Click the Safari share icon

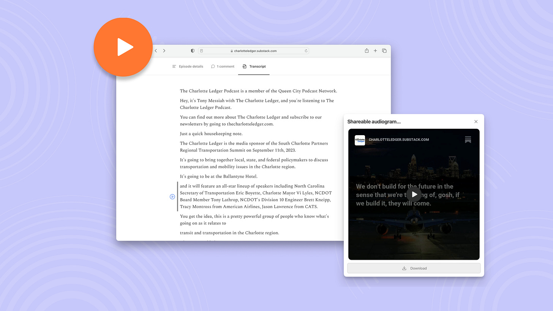pos(367,50)
